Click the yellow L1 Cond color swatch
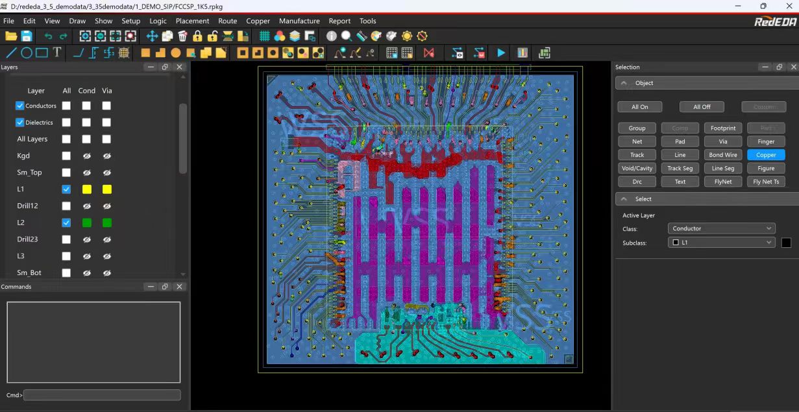 coord(86,189)
